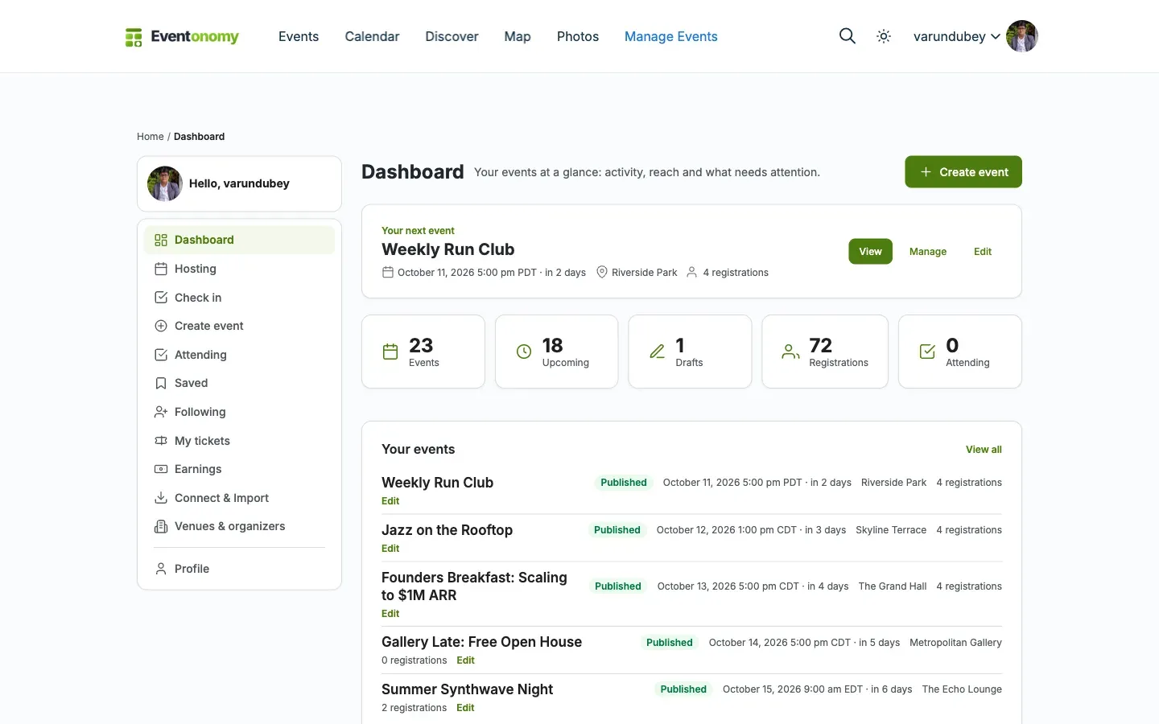Click the Saved bookmark icon

(x=161, y=383)
